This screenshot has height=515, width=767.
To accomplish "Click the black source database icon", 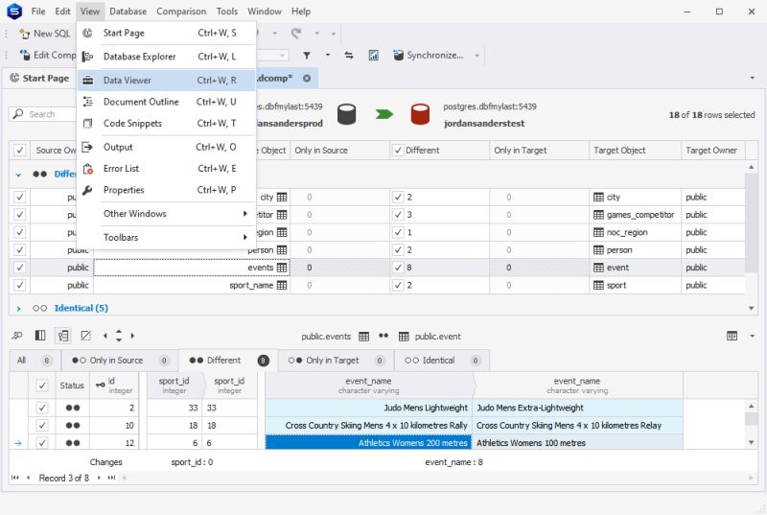I will click(346, 114).
